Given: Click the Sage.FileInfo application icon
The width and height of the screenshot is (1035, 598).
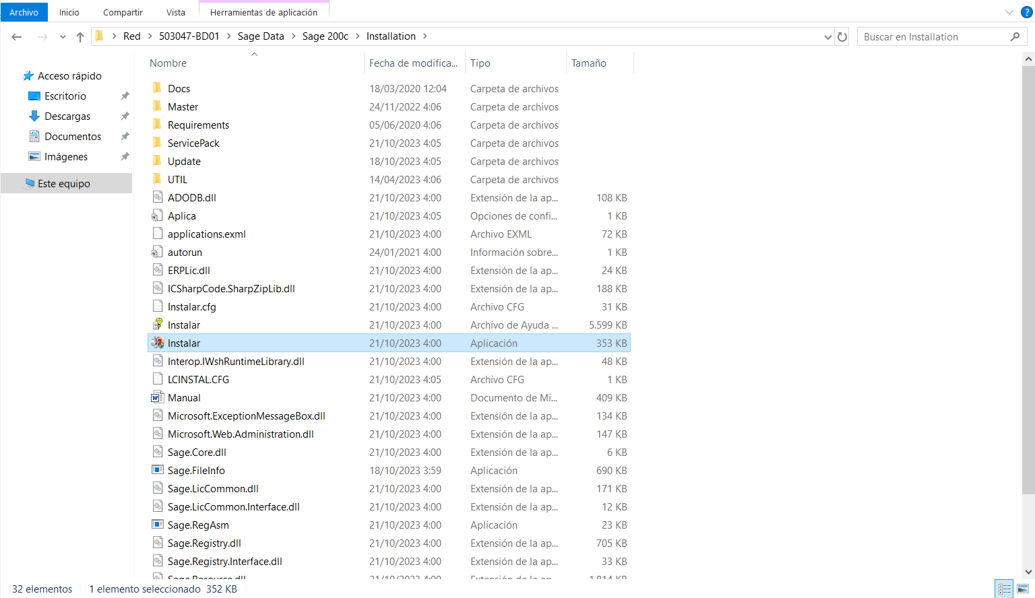Looking at the screenshot, I should [x=157, y=470].
